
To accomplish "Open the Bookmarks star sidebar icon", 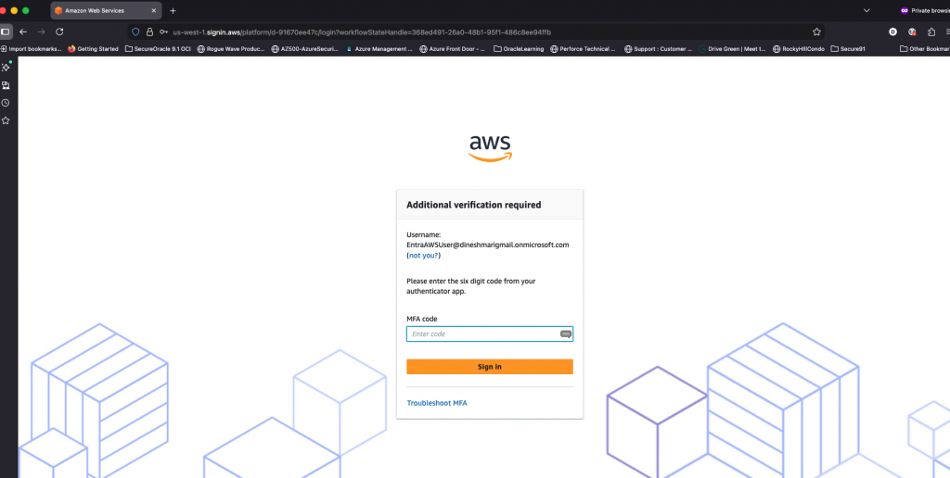I will point(6,120).
